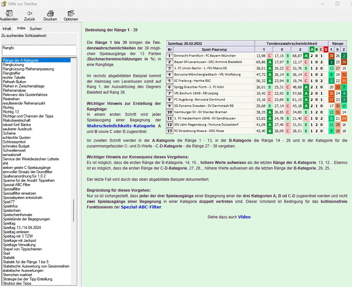The image size is (352, 287).
Task: Select 'Rangkürzung' index entry
Action: [x=13, y=65]
